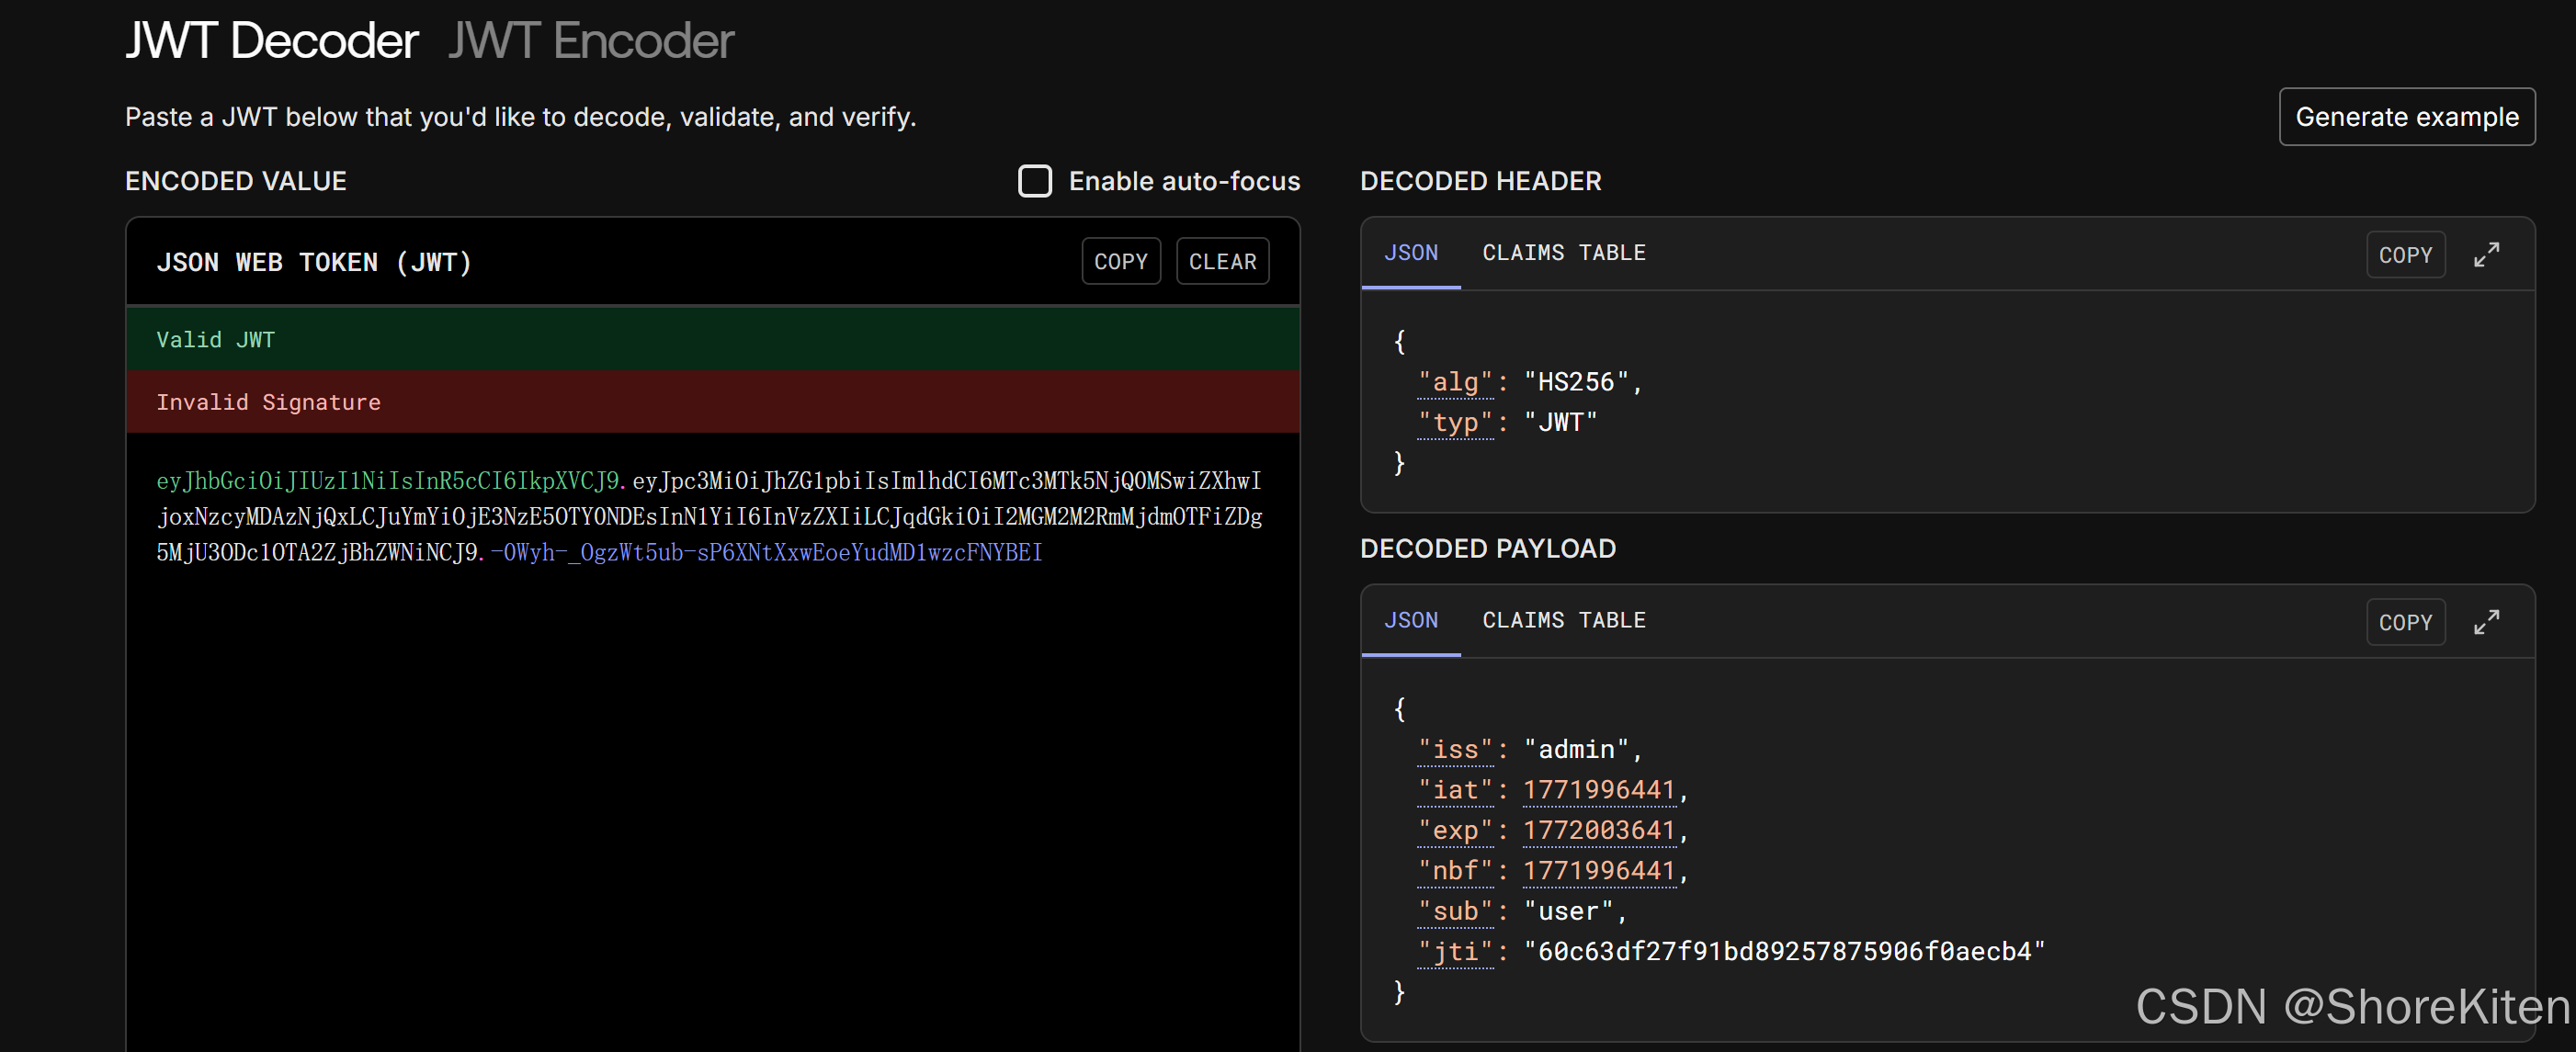Enable the auto-focus checkbox

pos(1034,181)
